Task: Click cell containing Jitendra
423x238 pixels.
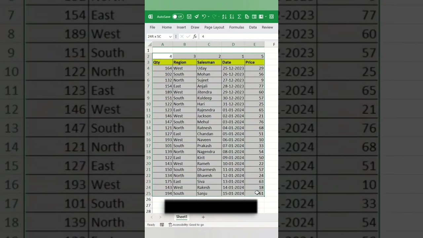Action: point(209,92)
